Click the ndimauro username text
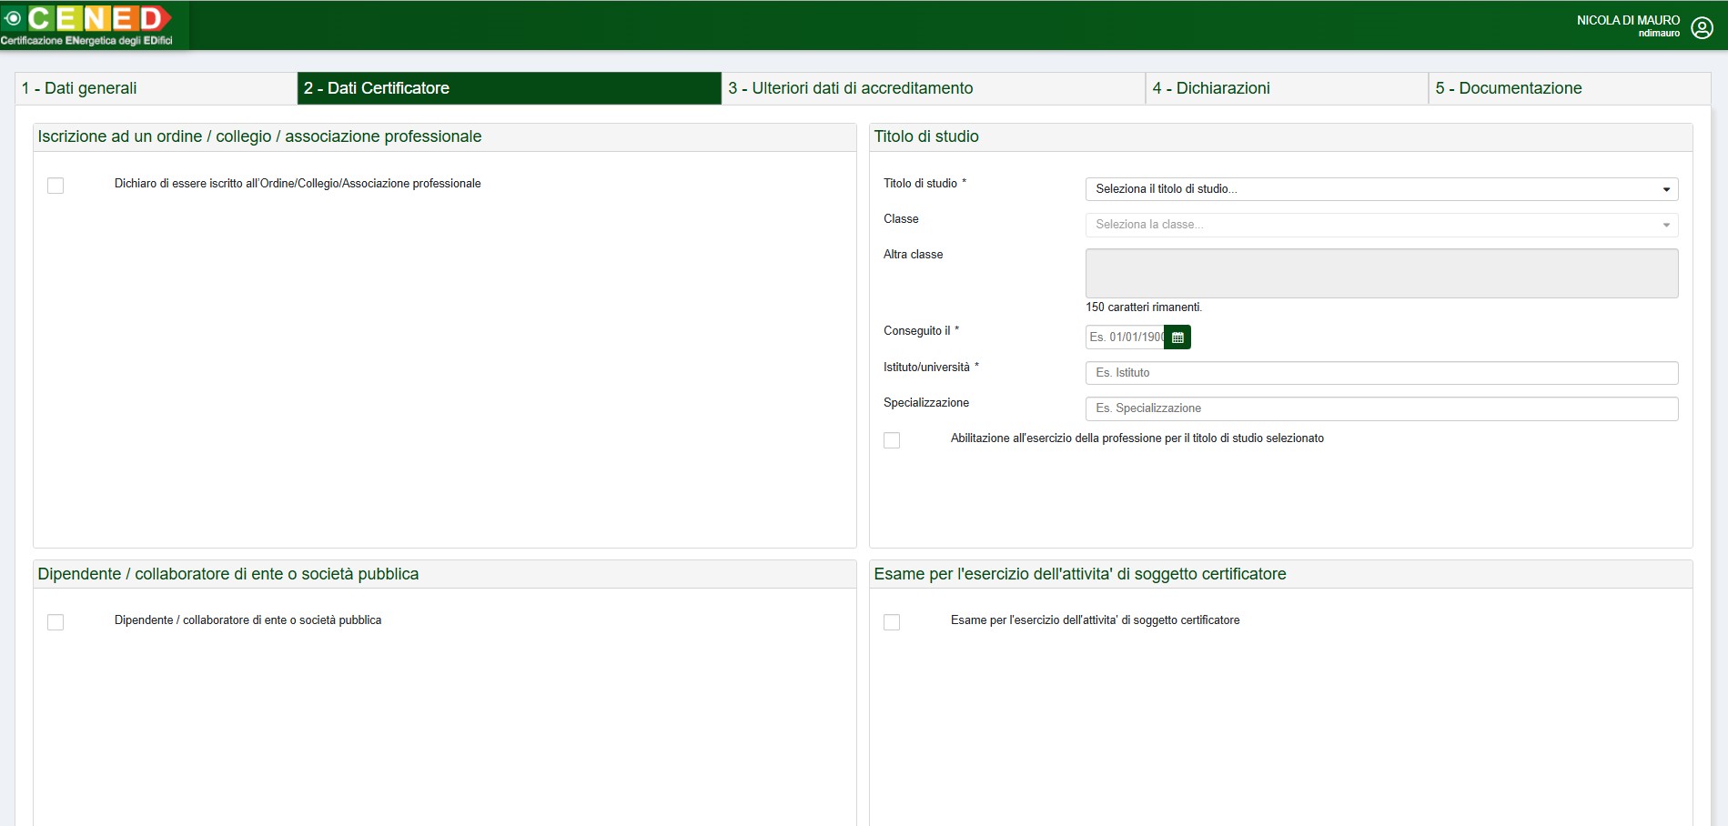 pos(1659,34)
